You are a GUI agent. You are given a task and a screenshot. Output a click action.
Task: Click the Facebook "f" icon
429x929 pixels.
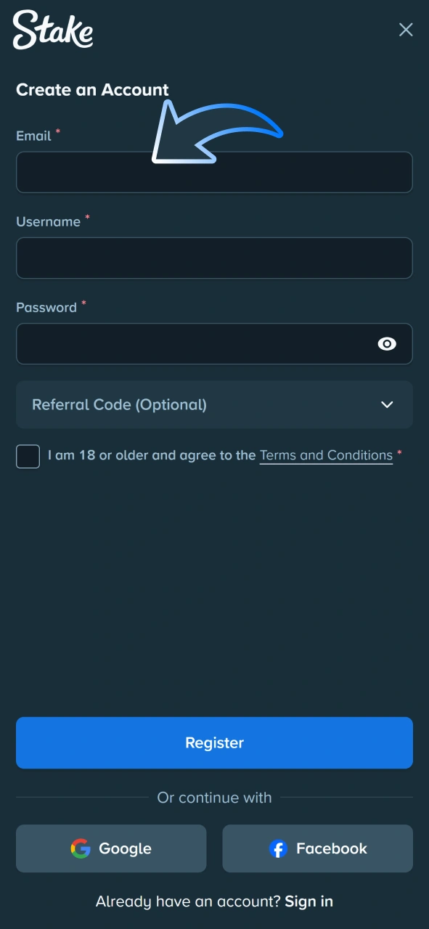point(278,848)
